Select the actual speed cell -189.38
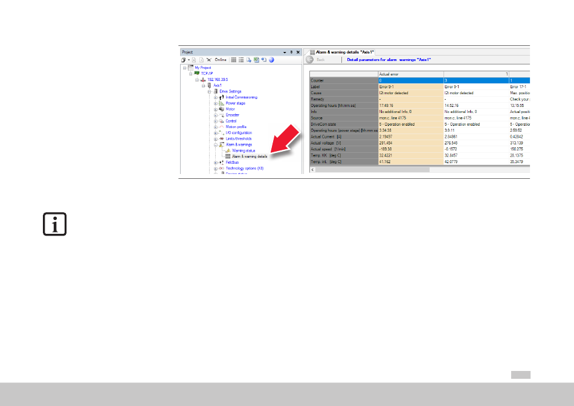The width and height of the screenshot is (574, 406). [x=411, y=149]
